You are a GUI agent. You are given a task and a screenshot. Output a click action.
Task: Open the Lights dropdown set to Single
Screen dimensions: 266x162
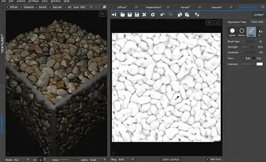click(98, 160)
